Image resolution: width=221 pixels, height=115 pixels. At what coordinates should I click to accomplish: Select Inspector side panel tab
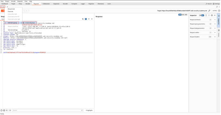pos(219,20)
